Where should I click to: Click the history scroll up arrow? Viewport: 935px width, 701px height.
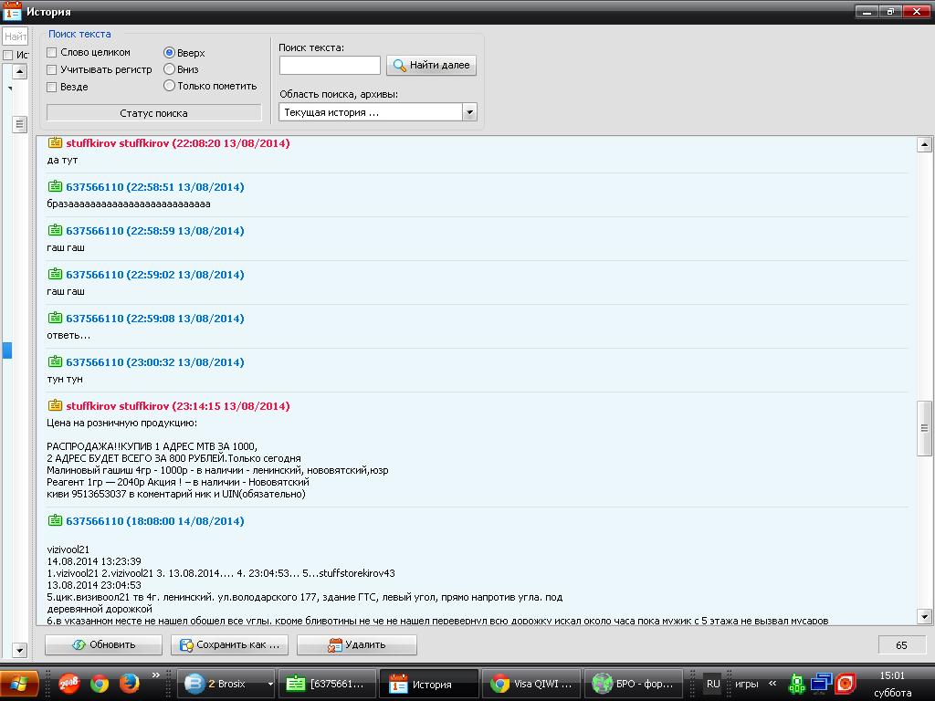[x=924, y=144]
